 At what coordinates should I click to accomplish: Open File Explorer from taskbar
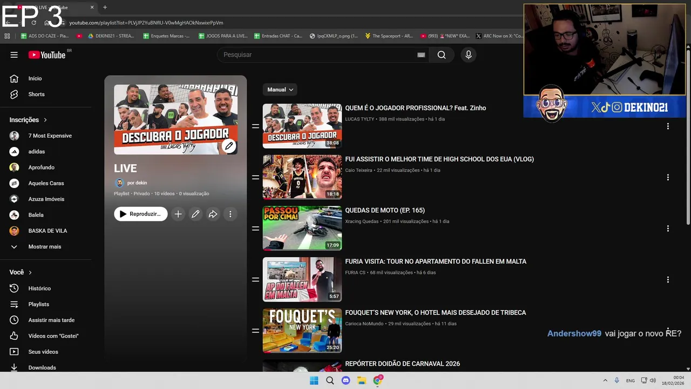click(361, 380)
